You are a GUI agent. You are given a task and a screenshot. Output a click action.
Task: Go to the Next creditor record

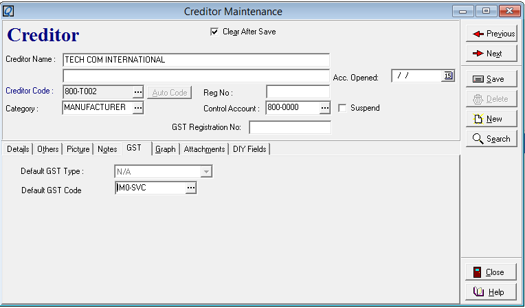pos(491,54)
